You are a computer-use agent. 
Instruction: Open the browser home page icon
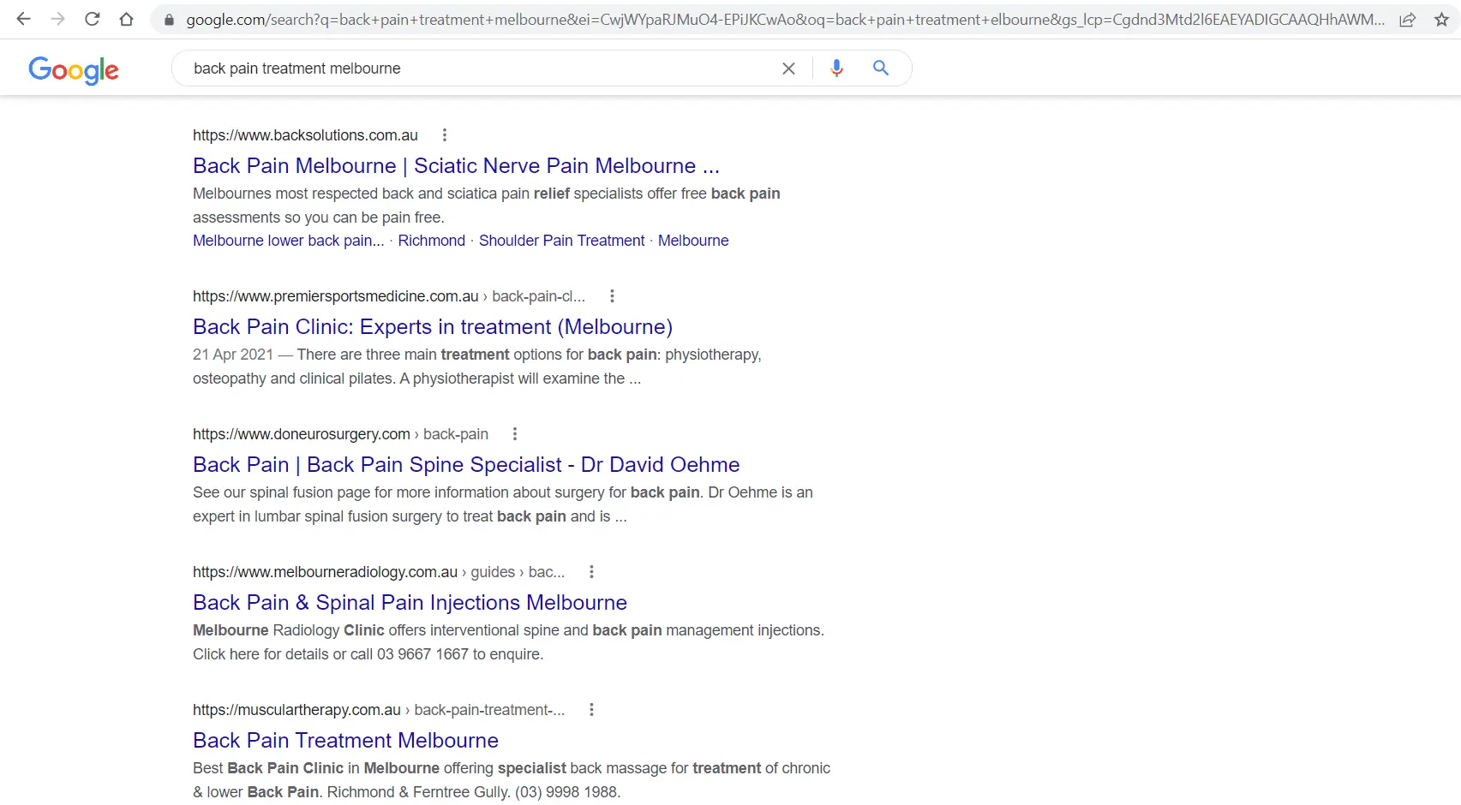click(126, 19)
